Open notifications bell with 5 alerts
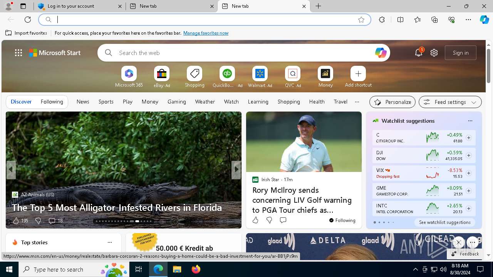Image resolution: width=493 pixels, height=277 pixels. (x=419, y=53)
